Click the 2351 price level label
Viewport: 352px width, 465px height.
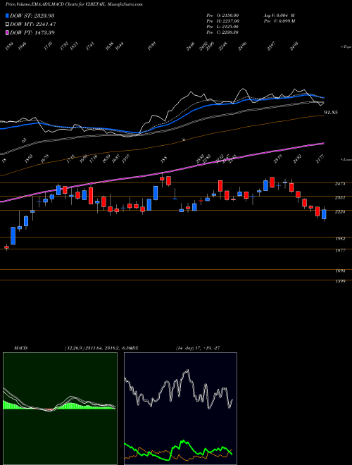[x=340, y=197]
